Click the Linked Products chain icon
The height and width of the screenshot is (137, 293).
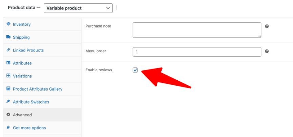[x=8, y=50]
